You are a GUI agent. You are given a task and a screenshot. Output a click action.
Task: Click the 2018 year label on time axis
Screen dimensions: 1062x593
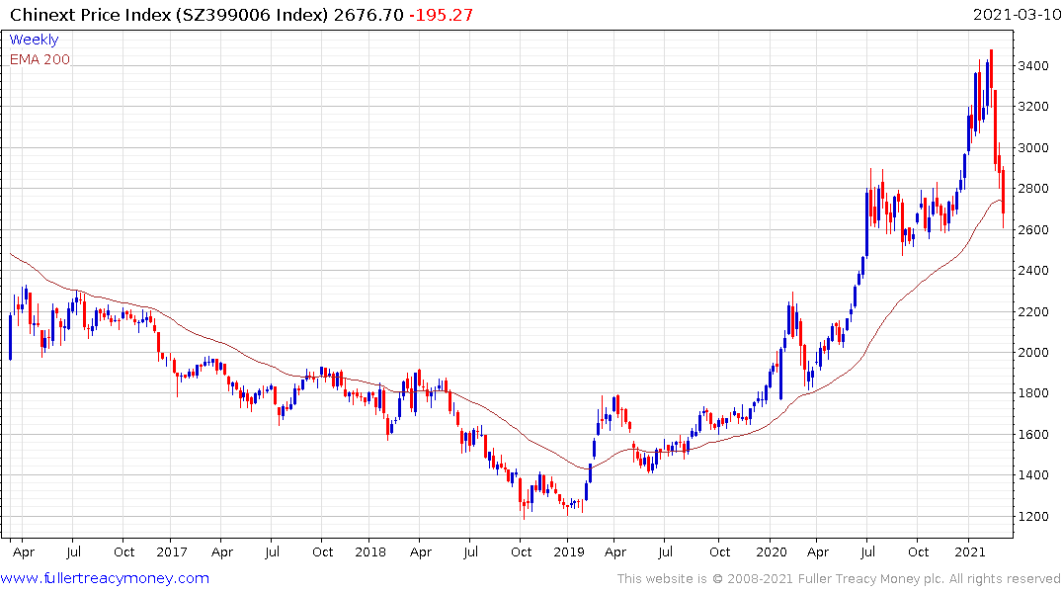click(370, 551)
